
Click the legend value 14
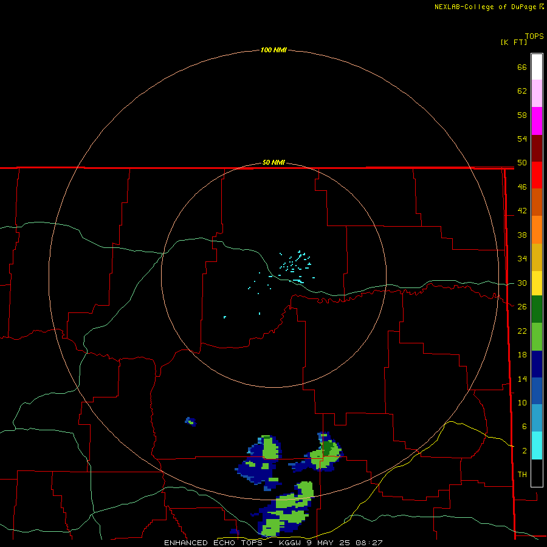tap(522, 379)
